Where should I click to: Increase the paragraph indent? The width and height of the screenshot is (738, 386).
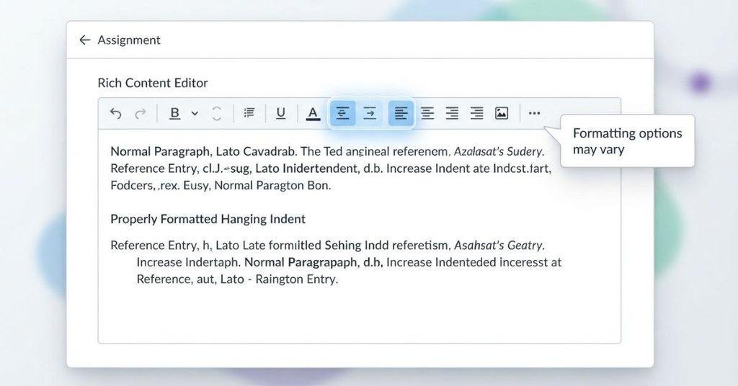point(370,113)
